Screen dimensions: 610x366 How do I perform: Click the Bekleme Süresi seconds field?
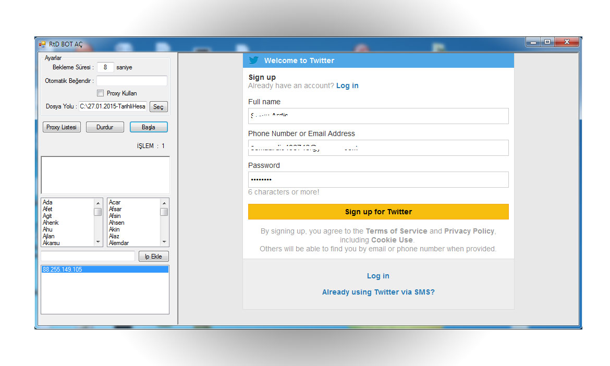(x=105, y=67)
